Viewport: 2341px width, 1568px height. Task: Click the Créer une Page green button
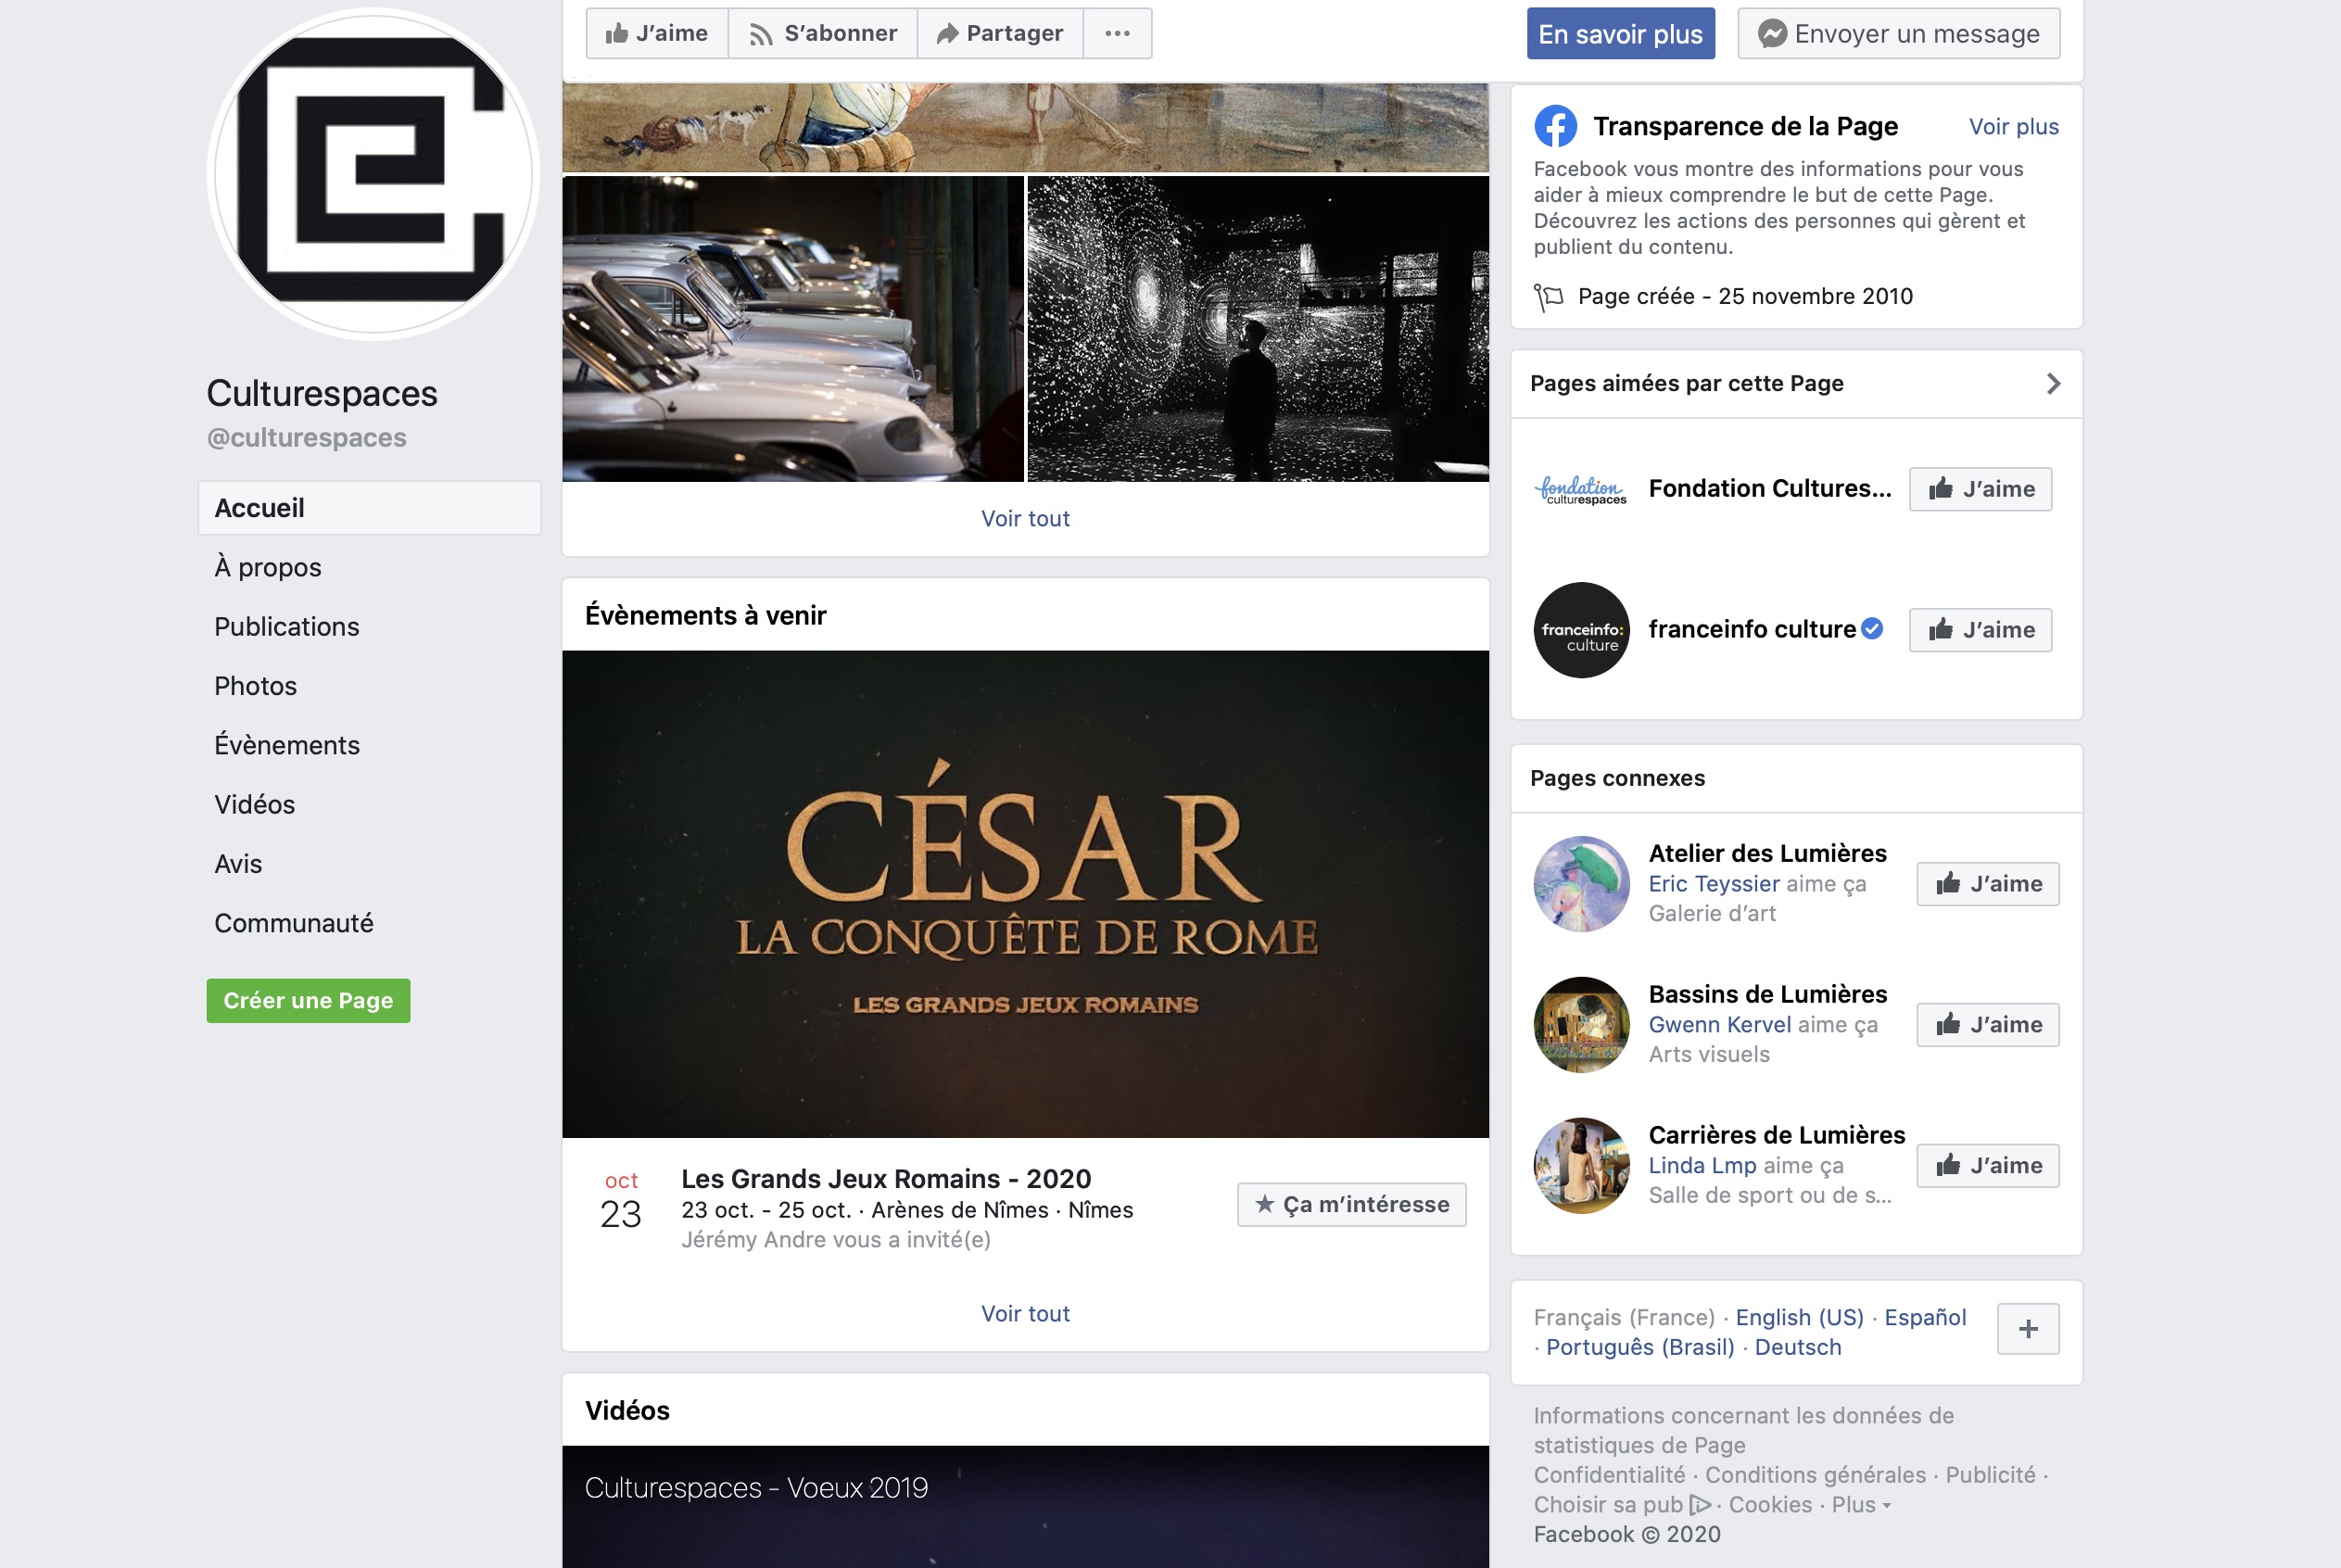(x=308, y=1001)
